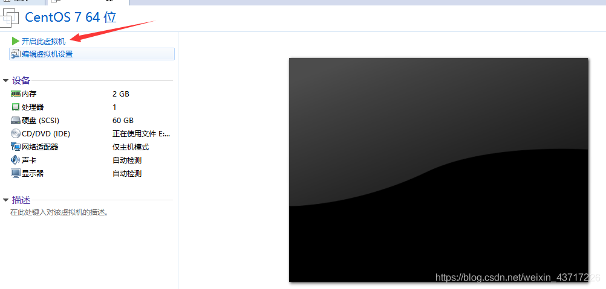Click 自动检测 value for 声卡
The width and height of the screenshot is (606, 289).
coord(127,160)
